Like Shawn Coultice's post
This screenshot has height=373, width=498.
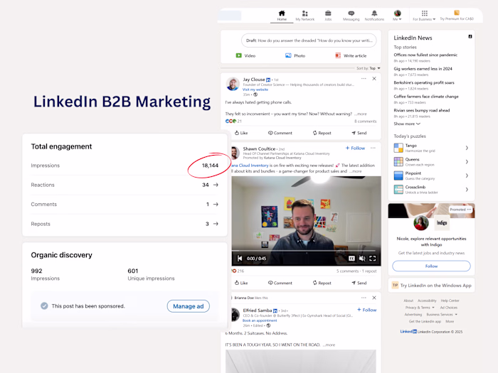[241, 283]
